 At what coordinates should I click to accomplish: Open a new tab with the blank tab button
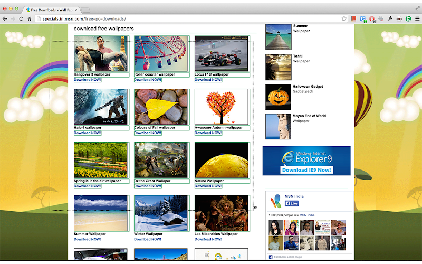pyautogui.click(x=85, y=10)
